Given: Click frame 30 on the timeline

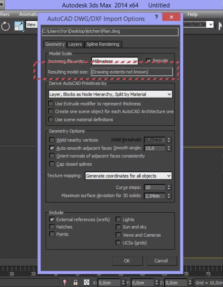Looking at the screenshot, I should [x=12, y=274].
